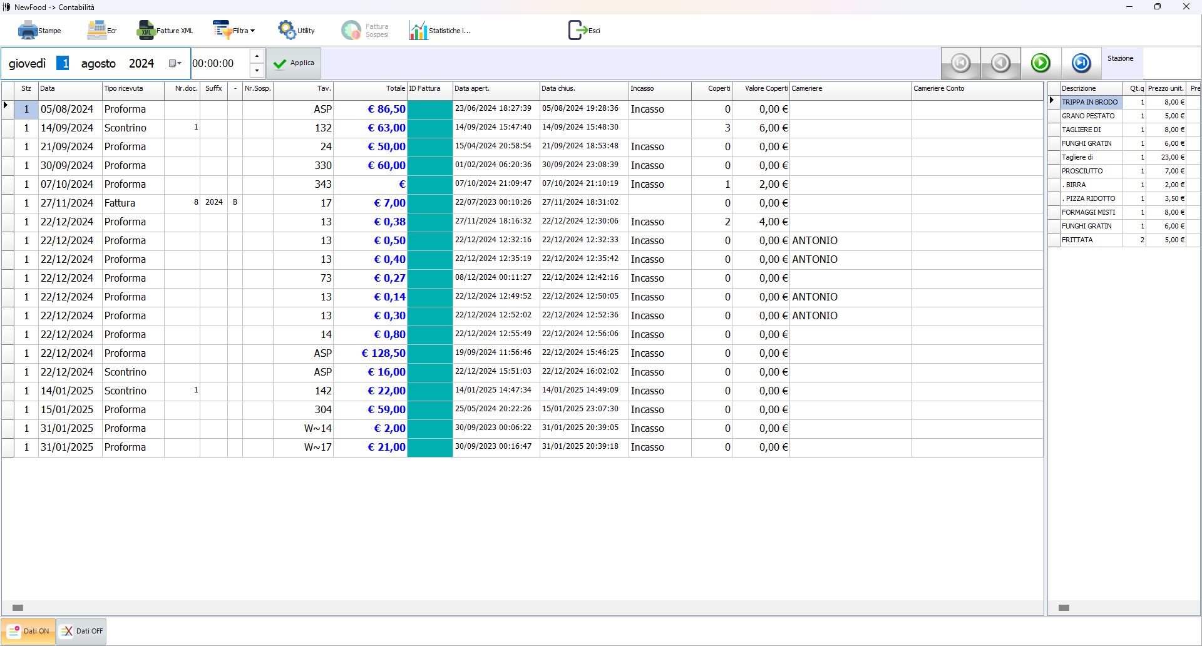Image resolution: width=1202 pixels, height=646 pixels.
Task: Click table 343 cell
Action: [x=304, y=184]
